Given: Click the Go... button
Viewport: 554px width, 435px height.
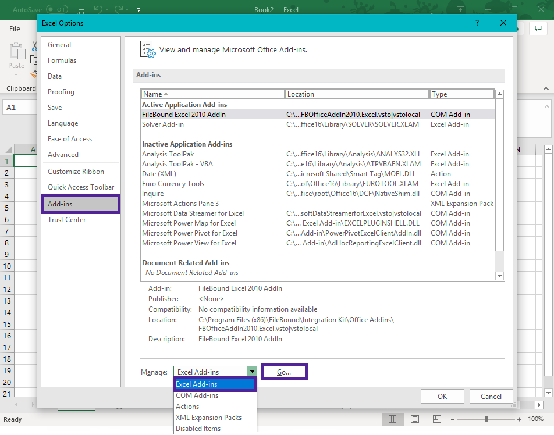Looking at the screenshot, I should pos(284,372).
